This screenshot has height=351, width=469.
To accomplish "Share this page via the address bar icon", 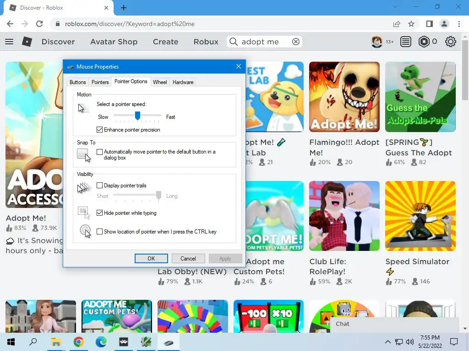I will [x=397, y=24].
